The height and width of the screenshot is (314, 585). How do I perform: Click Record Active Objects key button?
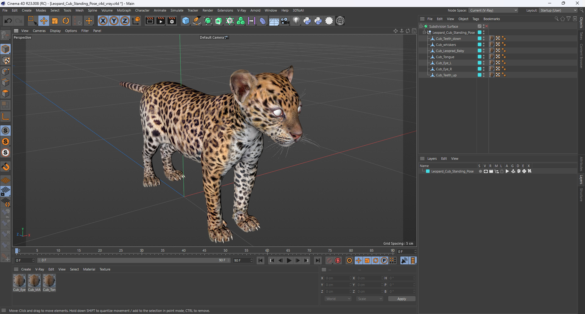click(x=329, y=260)
